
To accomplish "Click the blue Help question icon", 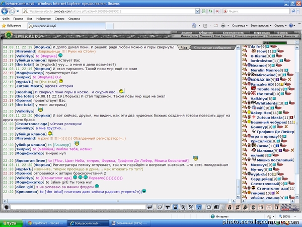I will tap(291, 26).
